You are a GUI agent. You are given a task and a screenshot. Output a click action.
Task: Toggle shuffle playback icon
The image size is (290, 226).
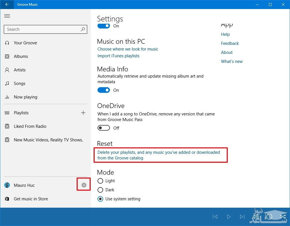tap(283, 217)
